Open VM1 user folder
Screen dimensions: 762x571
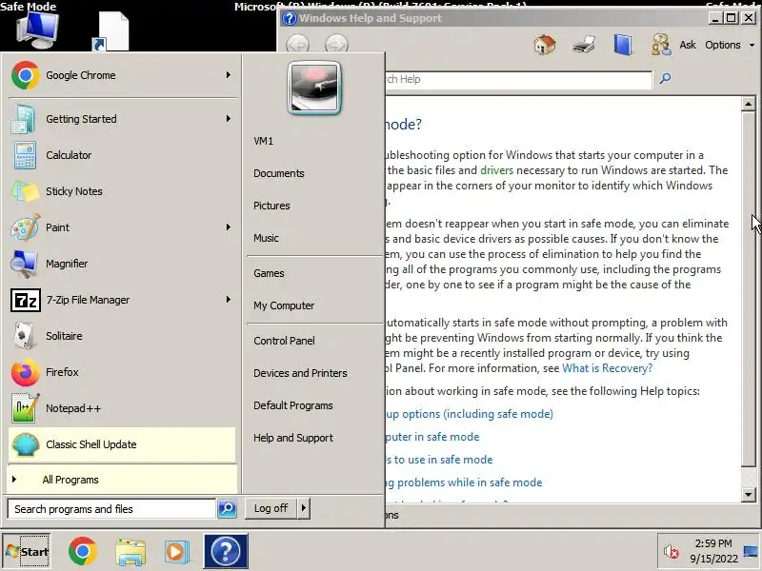tap(264, 141)
